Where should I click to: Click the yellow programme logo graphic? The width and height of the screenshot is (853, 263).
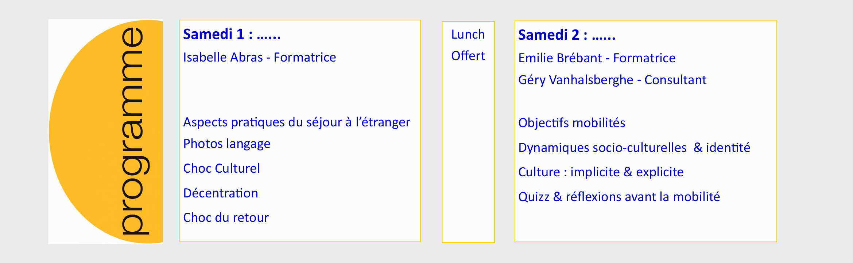(106, 131)
